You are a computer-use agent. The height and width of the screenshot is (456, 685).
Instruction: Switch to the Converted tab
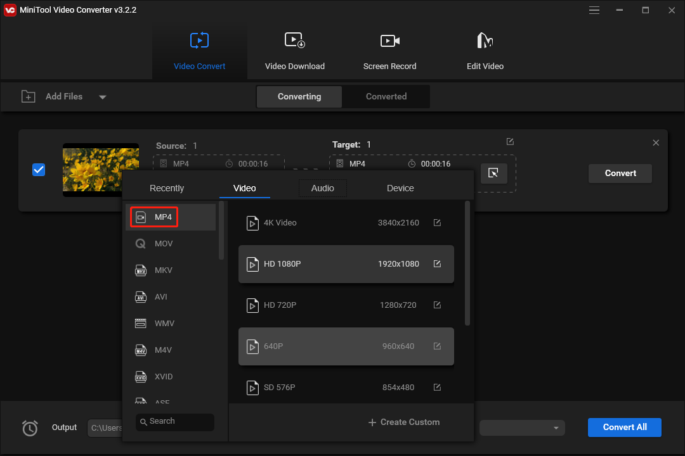(x=386, y=96)
